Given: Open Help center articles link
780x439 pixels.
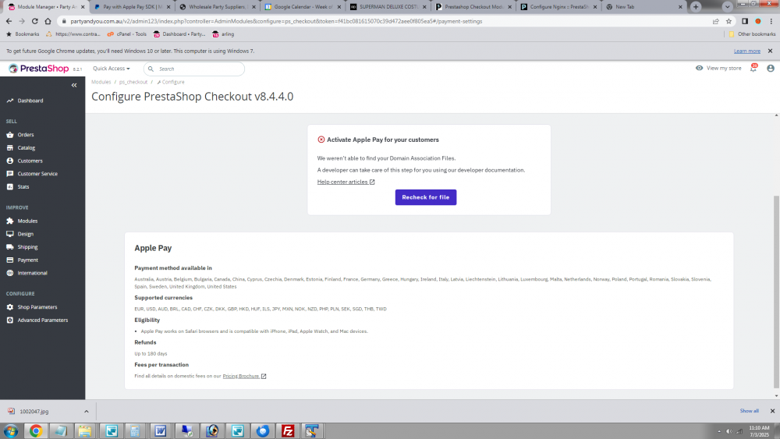Looking at the screenshot, I should point(346,182).
